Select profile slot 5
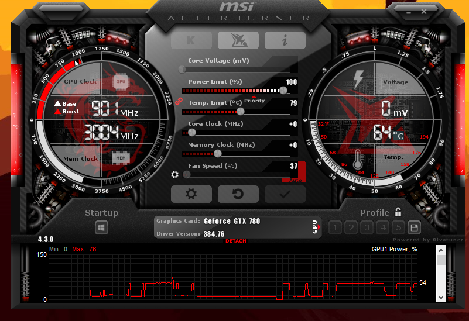Viewport: 469px width, 321px height. (399, 228)
